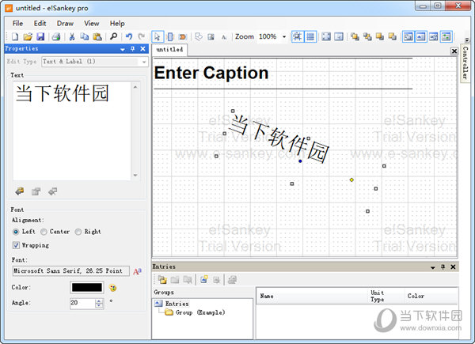Click the third arrow icon below text box
The image size is (475, 344).
pyautogui.click(x=52, y=191)
